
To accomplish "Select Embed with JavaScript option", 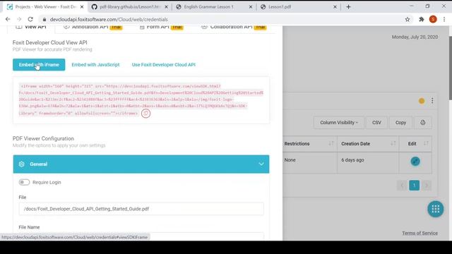I will coord(95,65).
